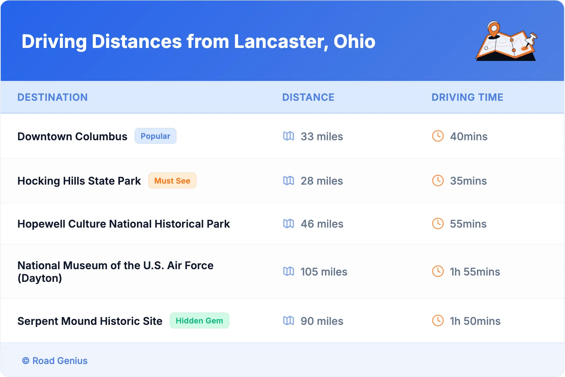Select Hocking Hills State Park destination
This screenshot has height=377, width=565.
click(x=79, y=181)
